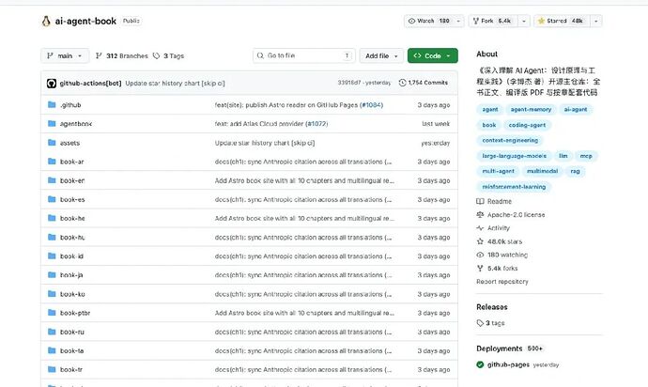
Task: Click the github-actions bot avatar icon
Action: click(52, 83)
